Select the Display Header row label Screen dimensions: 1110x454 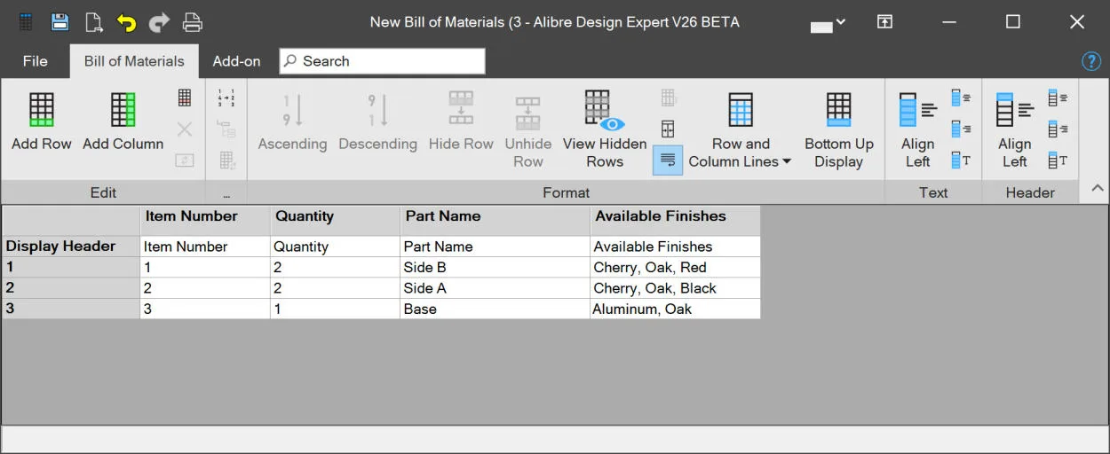[x=70, y=247]
